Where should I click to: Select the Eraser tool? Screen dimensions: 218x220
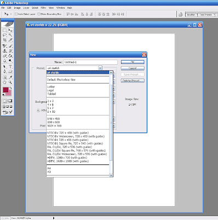tap(5, 56)
